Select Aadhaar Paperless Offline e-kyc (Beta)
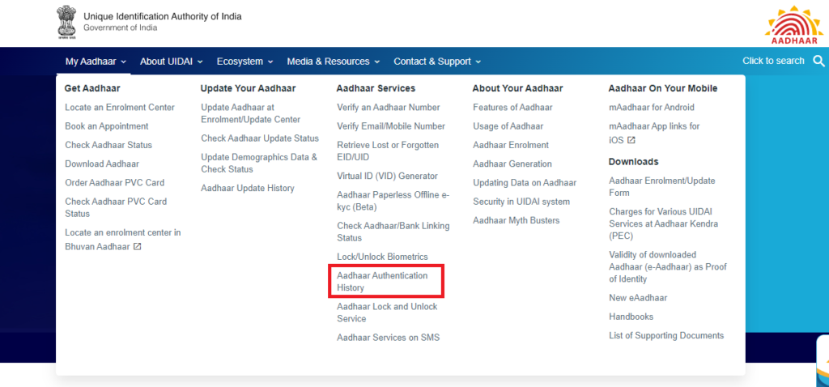Image resolution: width=829 pixels, height=387 pixels. (x=393, y=201)
